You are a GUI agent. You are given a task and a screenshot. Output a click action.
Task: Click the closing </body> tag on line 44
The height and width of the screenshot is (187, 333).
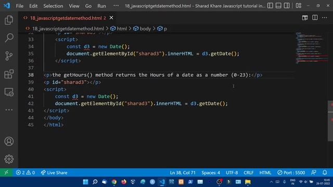click(54, 118)
